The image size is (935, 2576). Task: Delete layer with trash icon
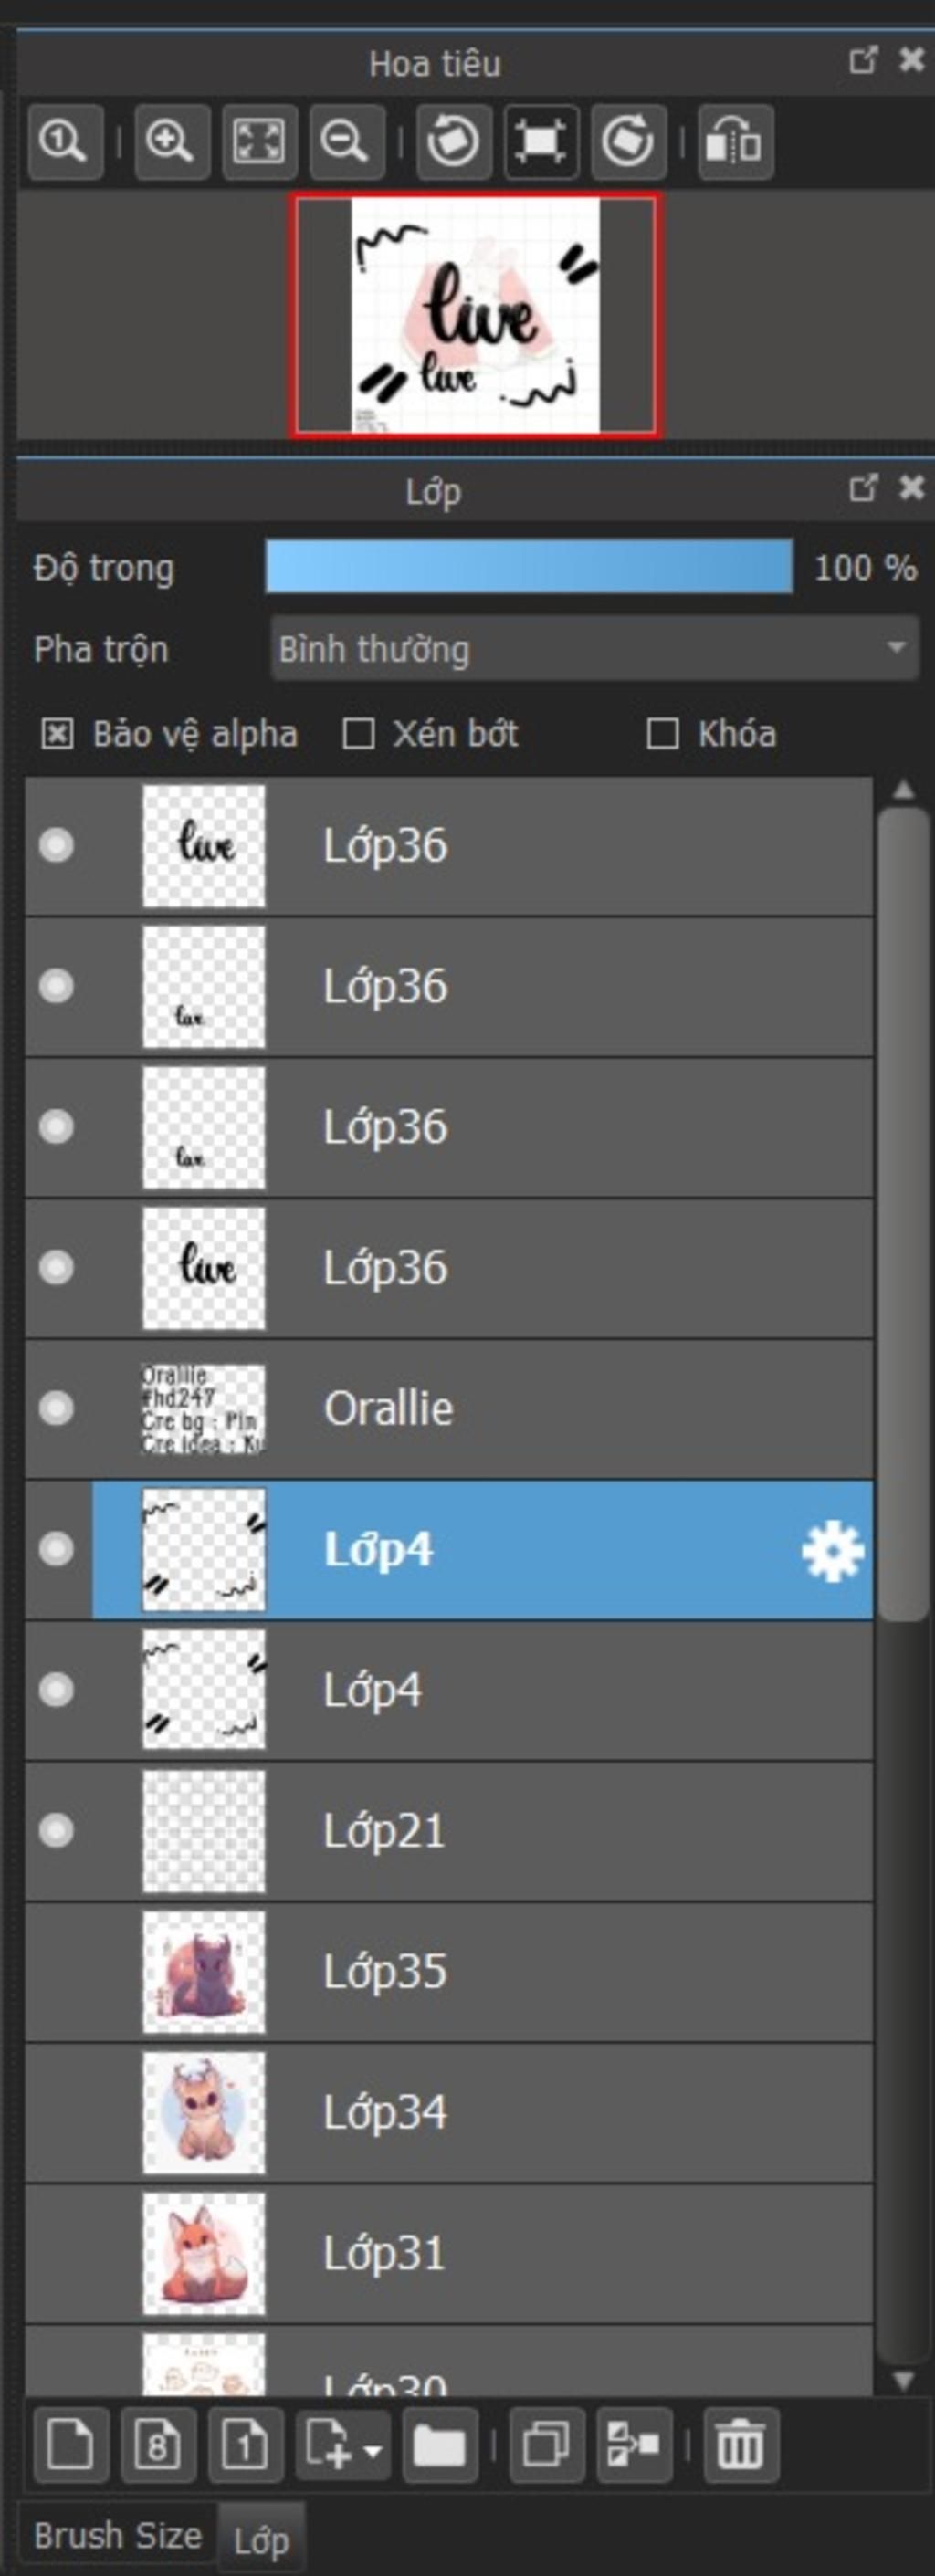740,2445
